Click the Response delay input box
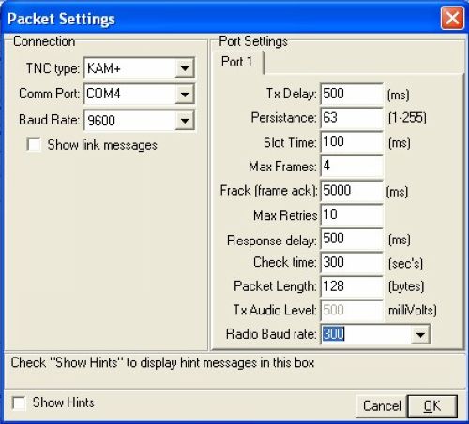 (352, 239)
